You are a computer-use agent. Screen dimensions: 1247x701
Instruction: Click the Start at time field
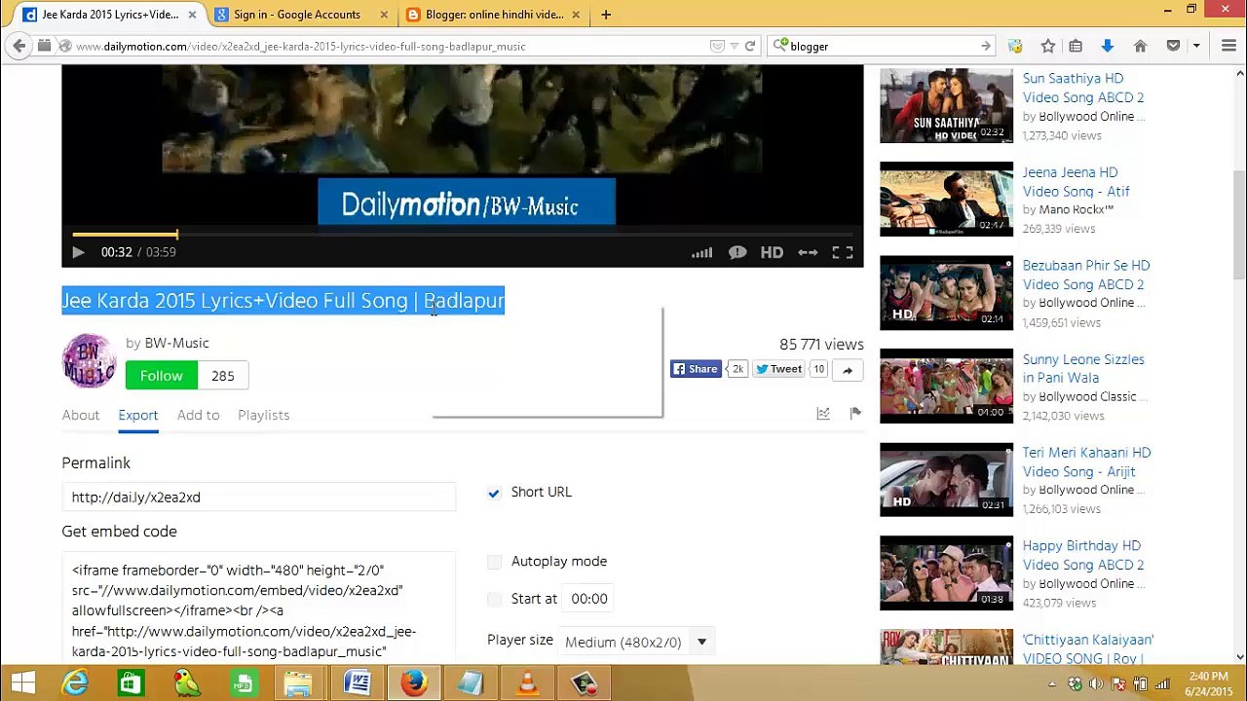coord(589,599)
